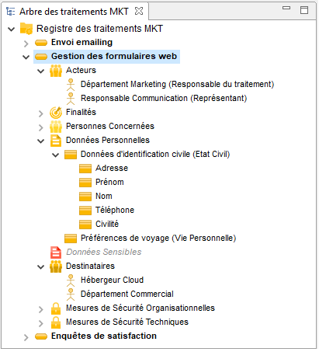Screen dimensions: 319x352
Task: Select Département Marketing (Responsable du traitement)
Action: pos(177,84)
